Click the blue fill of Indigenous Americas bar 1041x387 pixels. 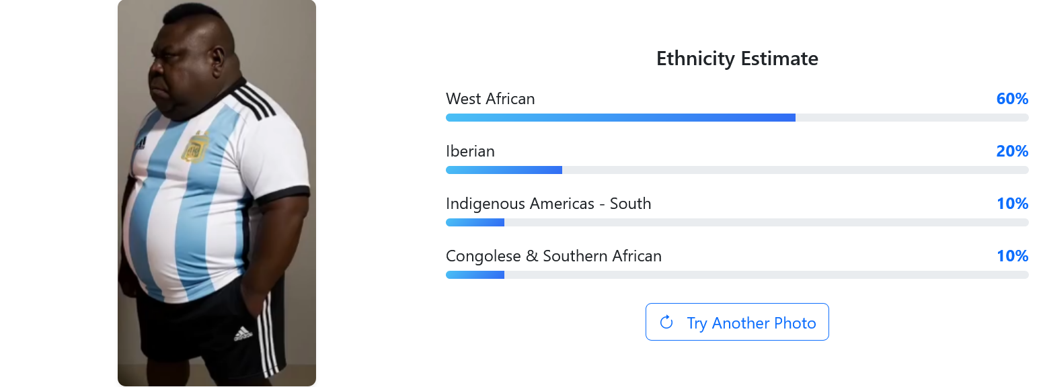click(475, 222)
